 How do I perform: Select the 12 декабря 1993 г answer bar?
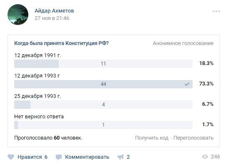tap(103, 84)
